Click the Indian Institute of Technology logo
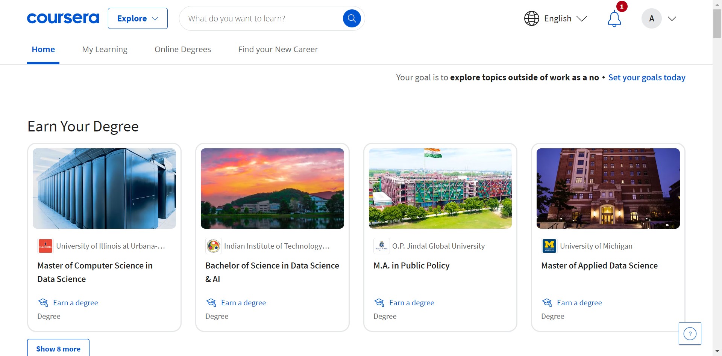This screenshot has width=722, height=356. tap(214, 246)
